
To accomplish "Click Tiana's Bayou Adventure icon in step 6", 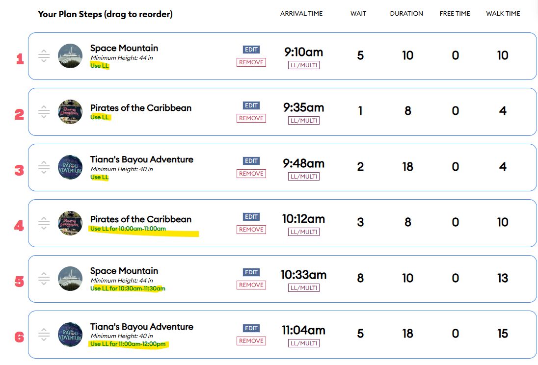I will click(x=70, y=335).
